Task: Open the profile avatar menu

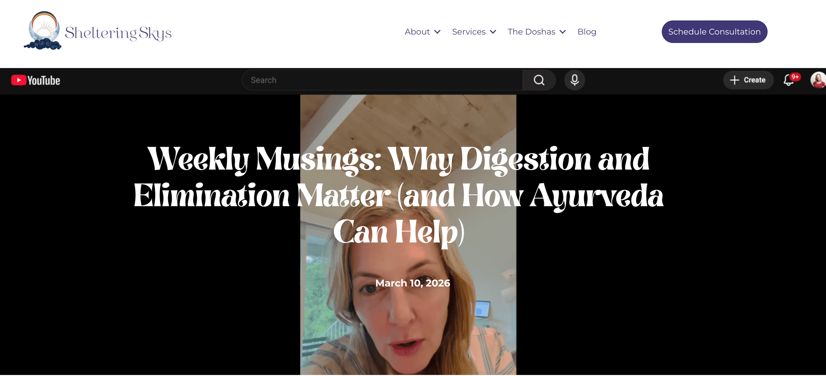Action: (818, 80)
